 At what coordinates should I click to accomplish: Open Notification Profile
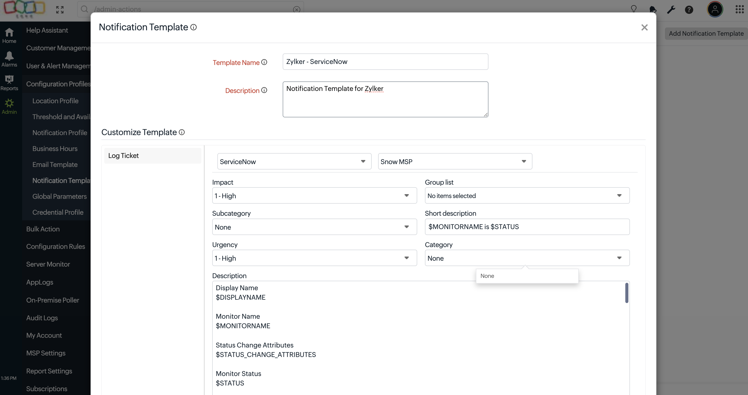pos(59,133)
